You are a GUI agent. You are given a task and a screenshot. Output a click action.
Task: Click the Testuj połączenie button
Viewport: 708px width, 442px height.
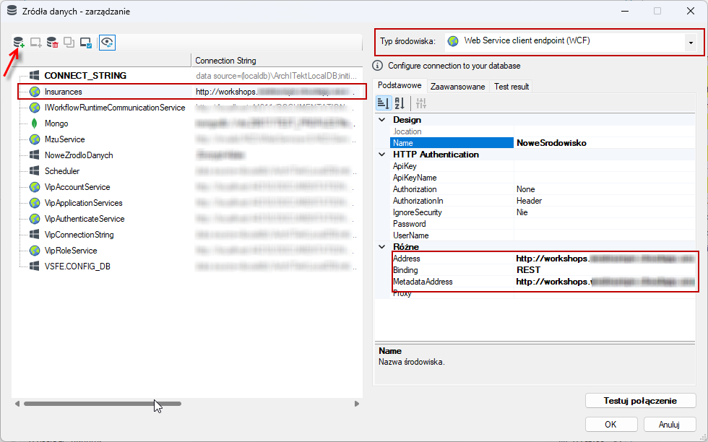pos(640,400)
